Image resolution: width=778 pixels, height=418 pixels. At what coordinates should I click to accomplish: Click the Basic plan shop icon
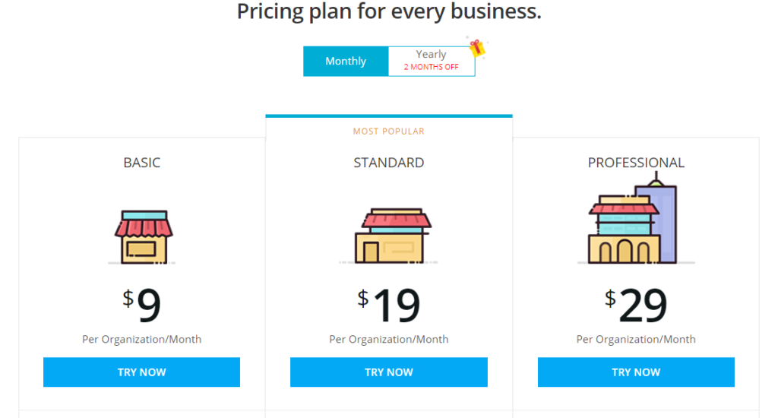[143, 236]
